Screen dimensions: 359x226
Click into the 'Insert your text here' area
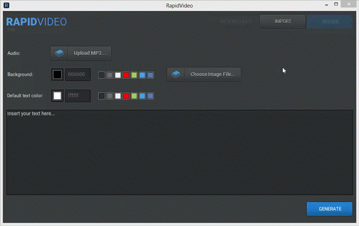tap(179, 152)
